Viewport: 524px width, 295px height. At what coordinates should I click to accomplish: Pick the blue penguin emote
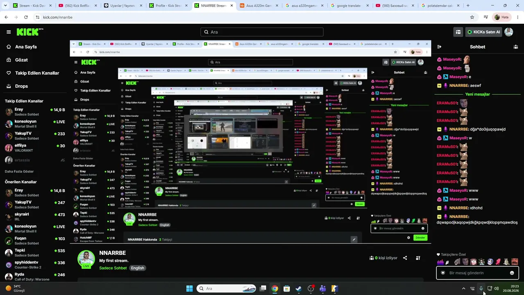490,262
